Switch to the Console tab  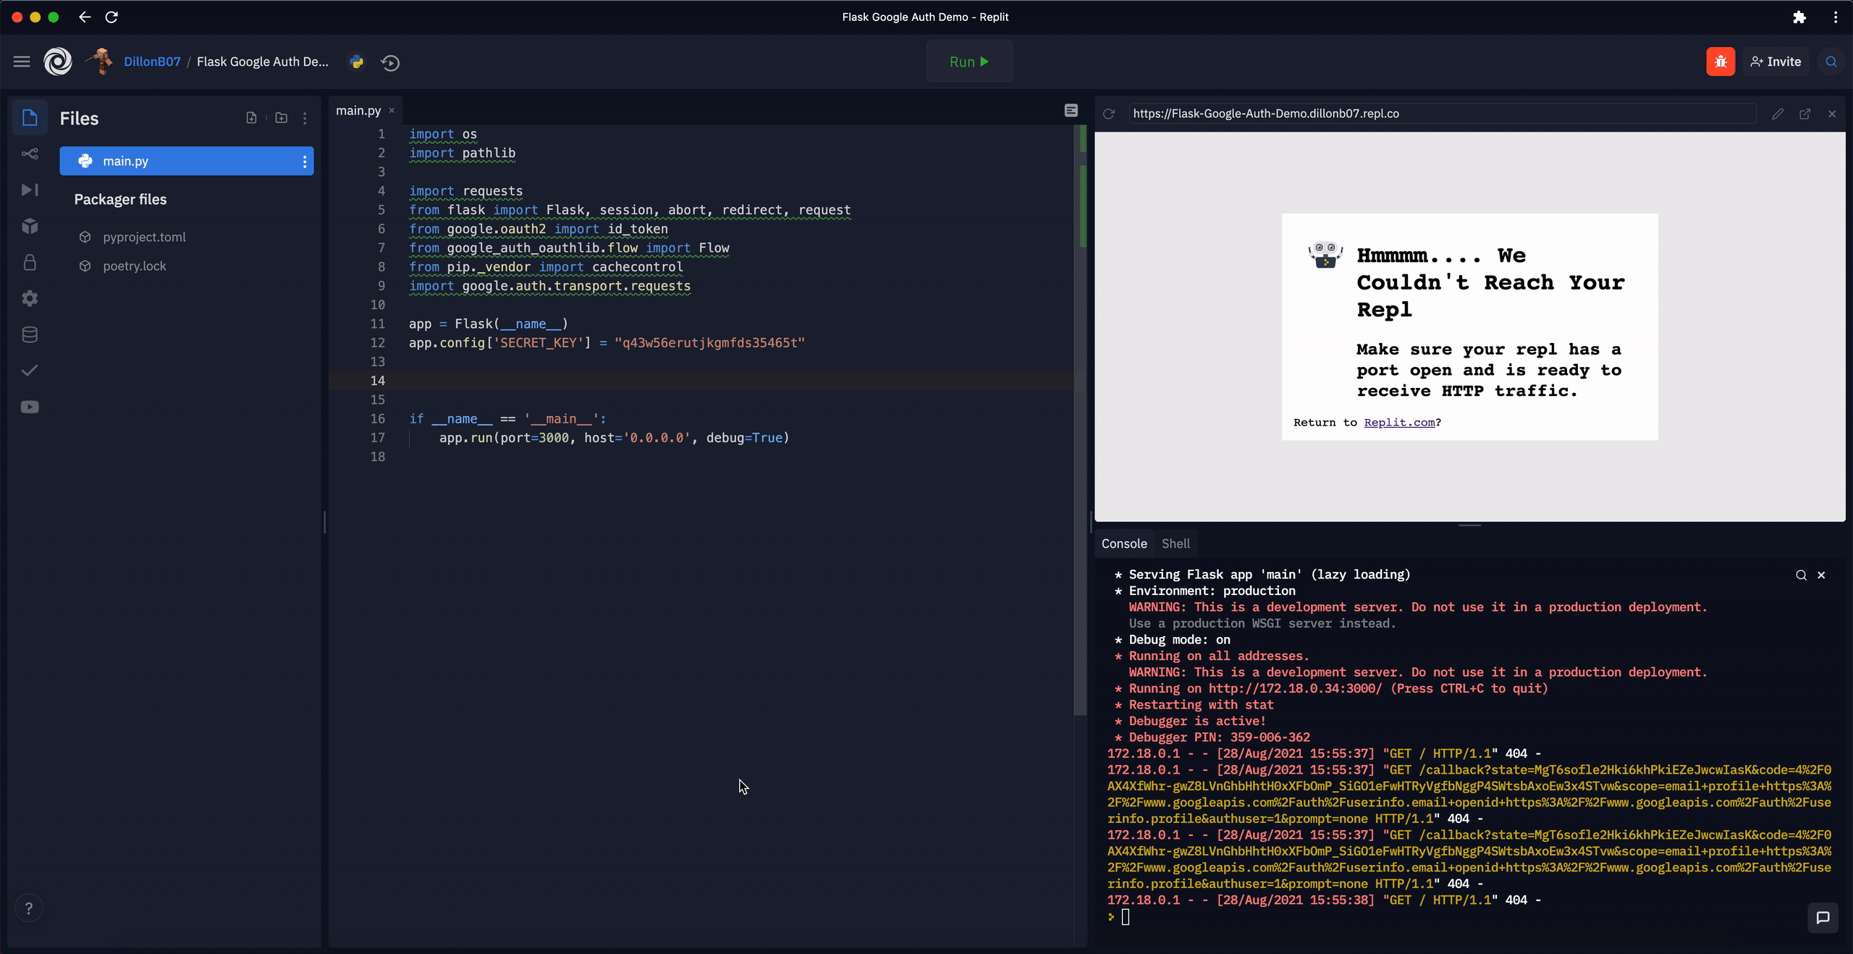click(x=1124, y=544)
